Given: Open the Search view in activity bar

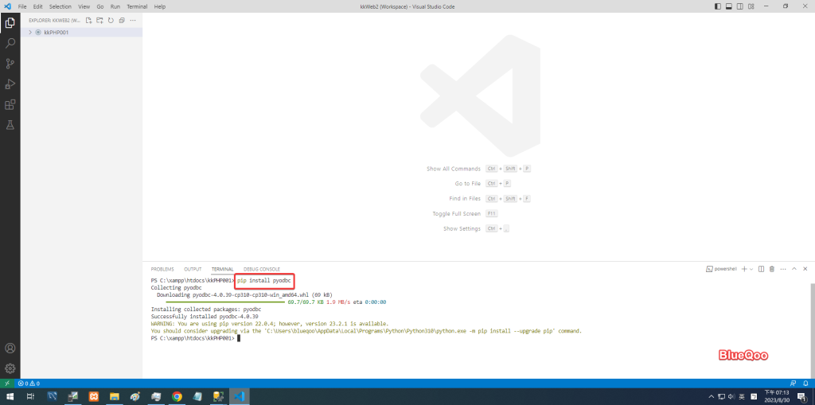Looking at the screenshot, I should coord(10,43).
